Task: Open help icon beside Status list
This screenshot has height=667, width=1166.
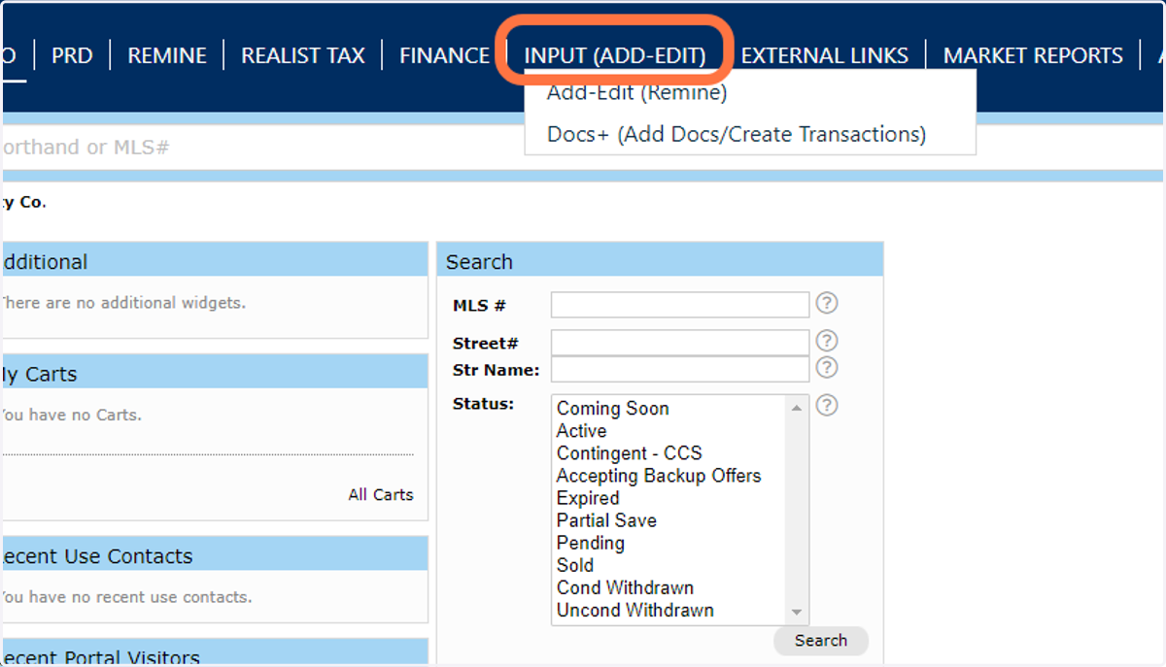Action: point(826,405)
